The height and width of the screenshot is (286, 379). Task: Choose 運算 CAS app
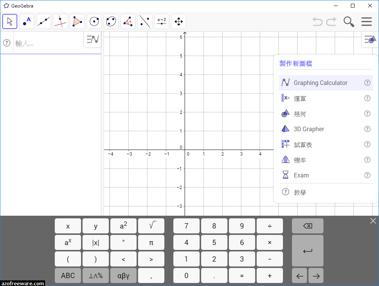tap(326, 98)
